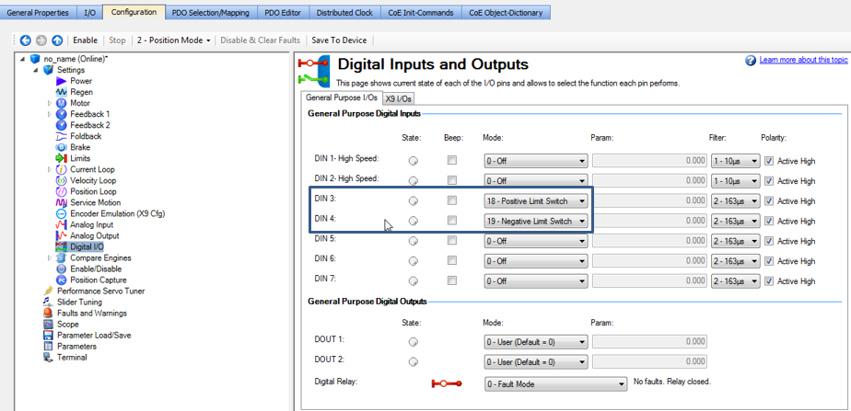
Task: Click the Power tree icon
Action: coord(61,81)
